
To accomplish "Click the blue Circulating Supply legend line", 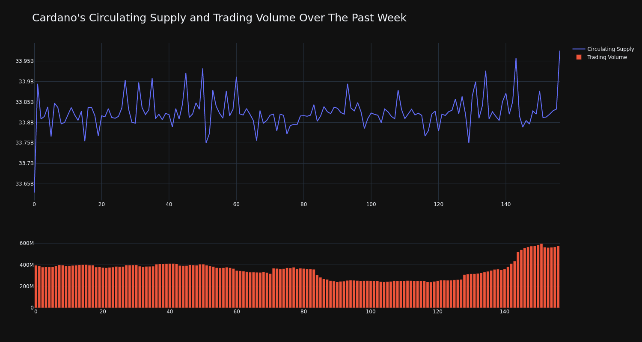I will tap(579, 49).
